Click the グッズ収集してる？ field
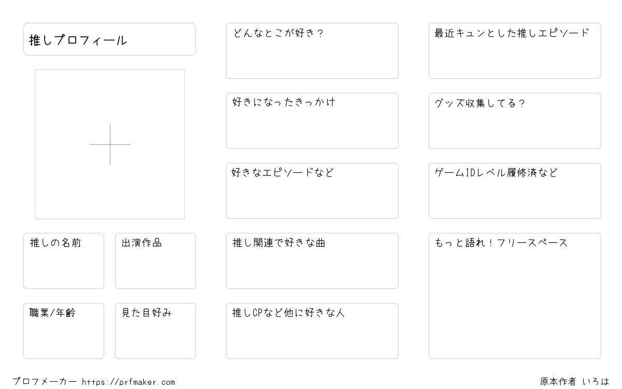Screen dimensions: 622x389 (x=515, y=121)
